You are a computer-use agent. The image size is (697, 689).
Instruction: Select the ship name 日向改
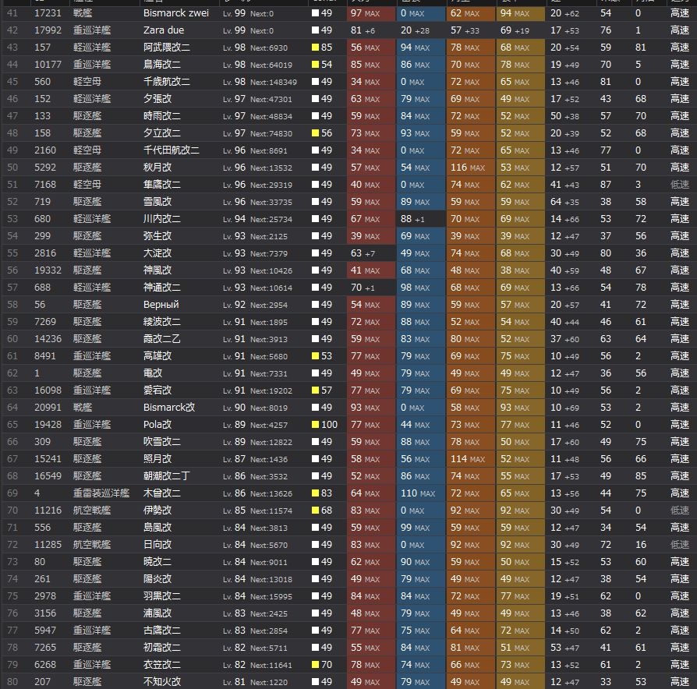pyautogui.click(x=157, y=545)
